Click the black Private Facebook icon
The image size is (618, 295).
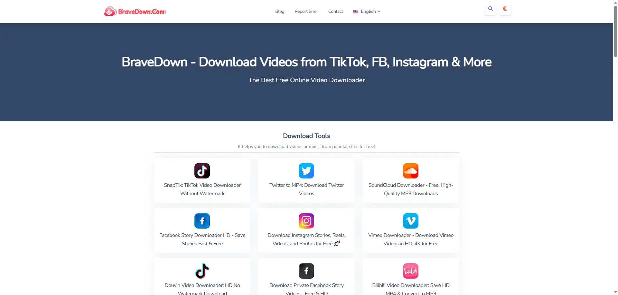point(306,271)
